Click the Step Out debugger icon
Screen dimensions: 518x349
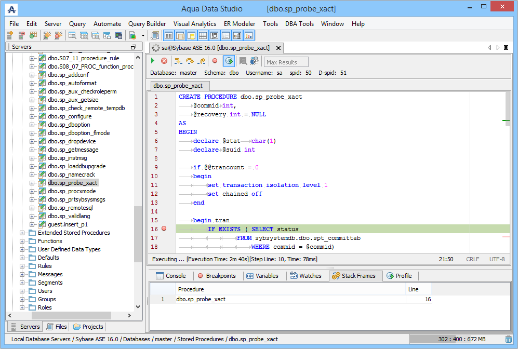click(201, 61)
